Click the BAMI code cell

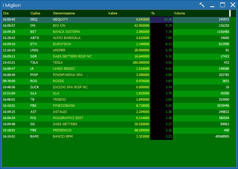click(x=34, y=136)
